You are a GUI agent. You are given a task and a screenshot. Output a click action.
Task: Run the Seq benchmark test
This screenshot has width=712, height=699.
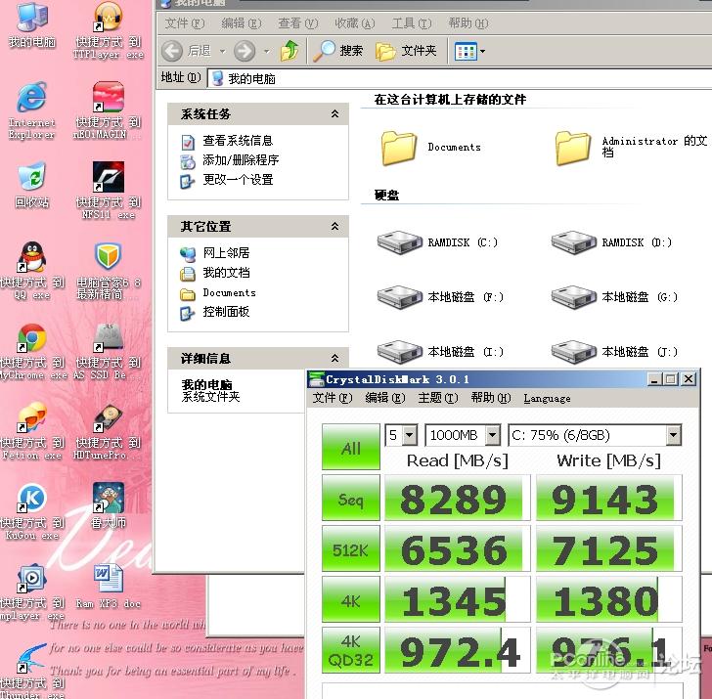point(351,498)
